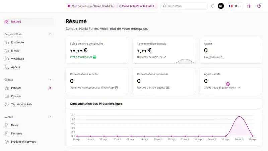Open the settings gear icon
The image size is (268, 151).
[x=249, y=6]
